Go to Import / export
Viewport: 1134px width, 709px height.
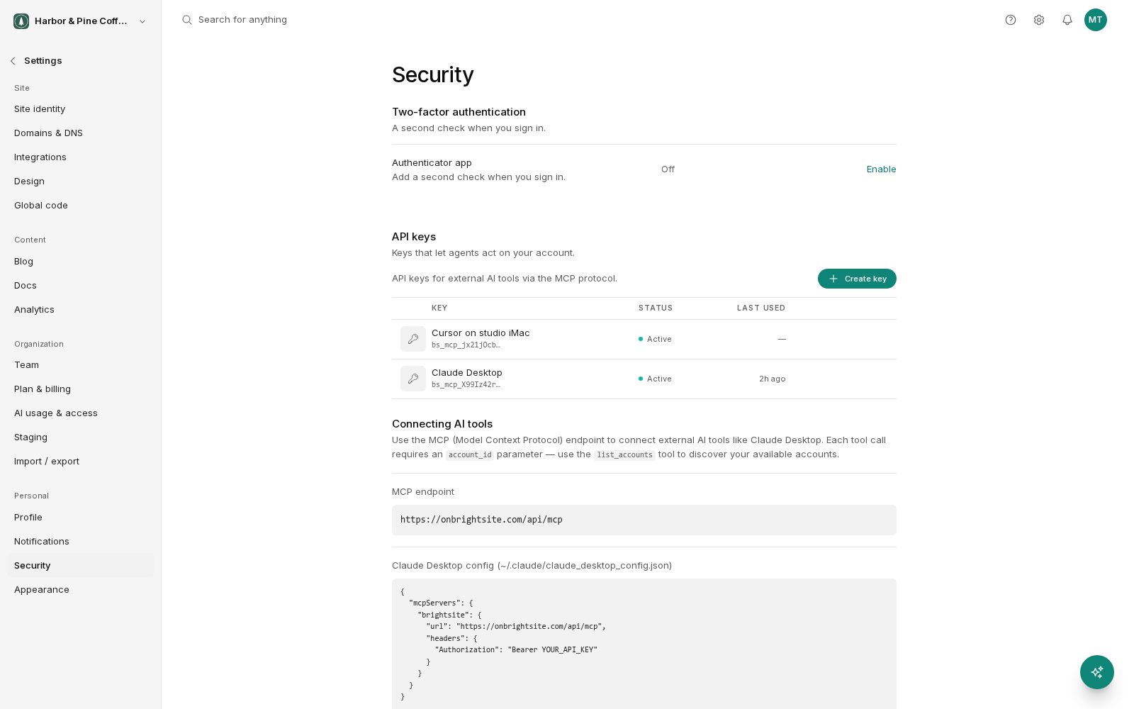[81, 462]
